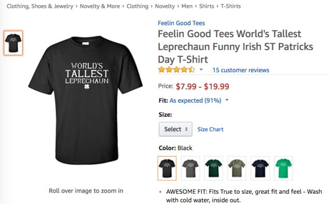Choose the navy blue shirt swatch

260,168
